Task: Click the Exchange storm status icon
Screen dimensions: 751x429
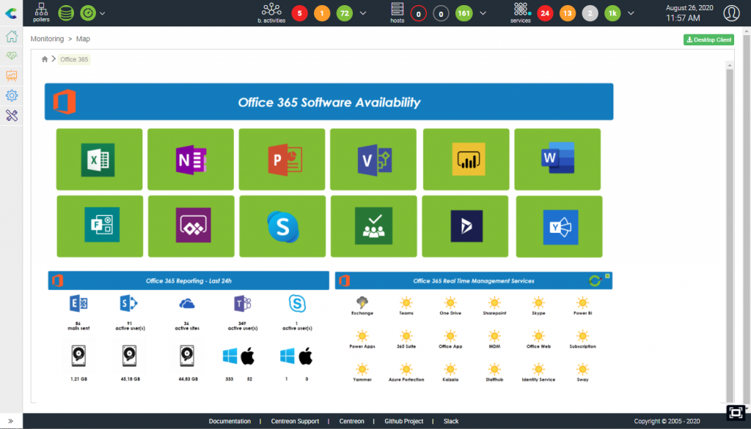Action: [x=362, y=302]
